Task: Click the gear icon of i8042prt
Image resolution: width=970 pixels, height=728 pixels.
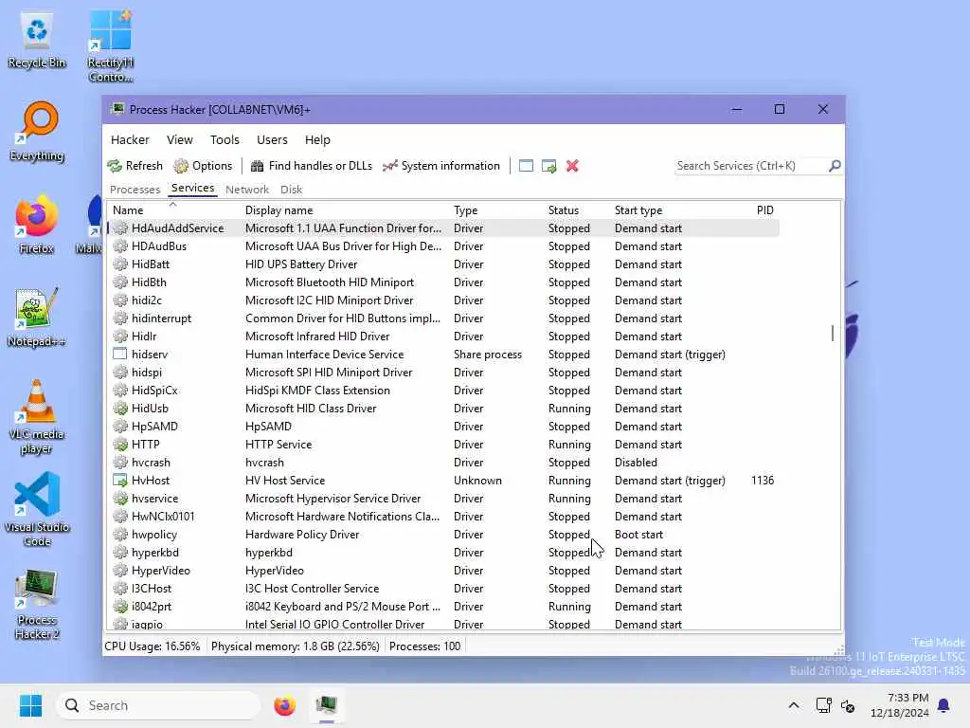Action: coord(120,607)
